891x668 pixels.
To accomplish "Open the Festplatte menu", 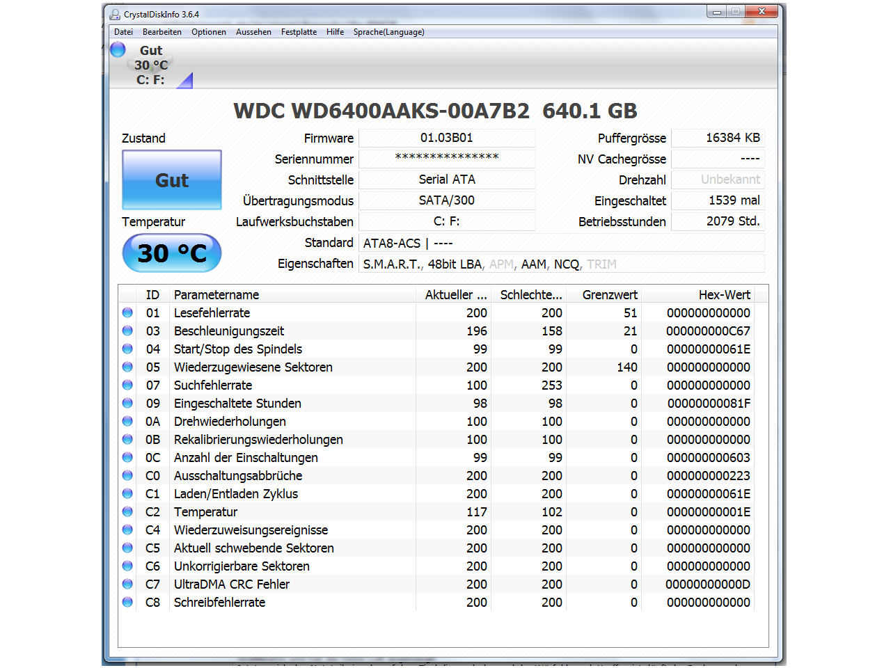I will coord(299,32).
